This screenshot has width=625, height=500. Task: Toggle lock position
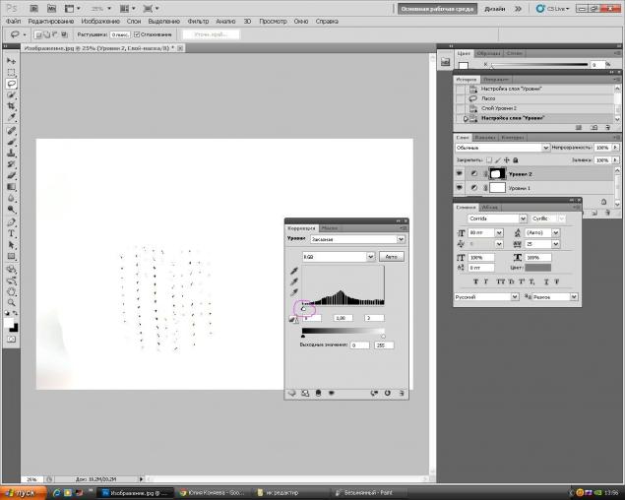[x=507, y=160]
